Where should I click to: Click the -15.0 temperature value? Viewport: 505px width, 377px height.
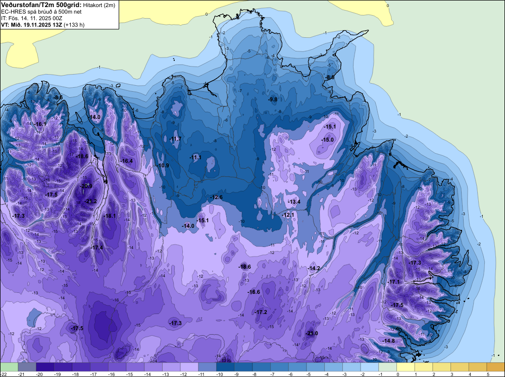pyautogui.click(x=328, y=140)
